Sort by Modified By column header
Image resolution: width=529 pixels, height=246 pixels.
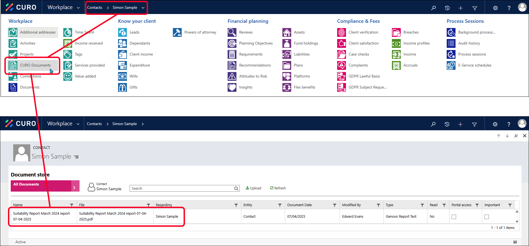pos(351,205)
